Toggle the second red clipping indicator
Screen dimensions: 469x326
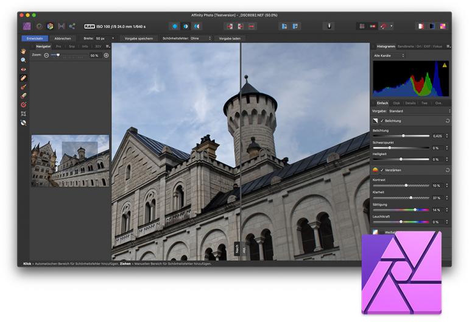tap(241, 26)
